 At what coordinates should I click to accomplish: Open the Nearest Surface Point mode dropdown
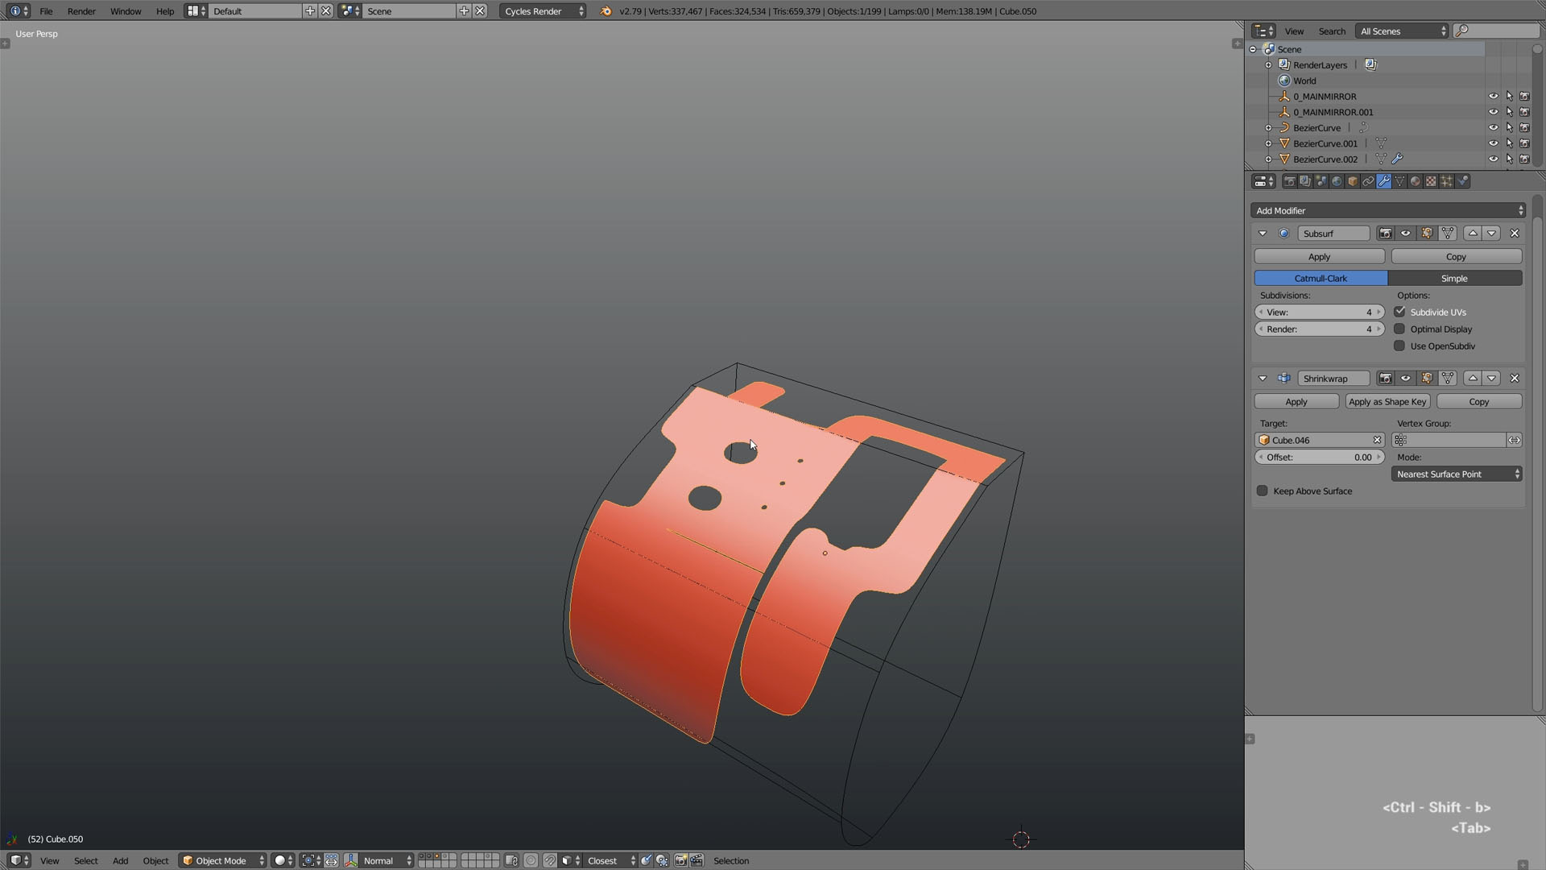point(1457,474)
